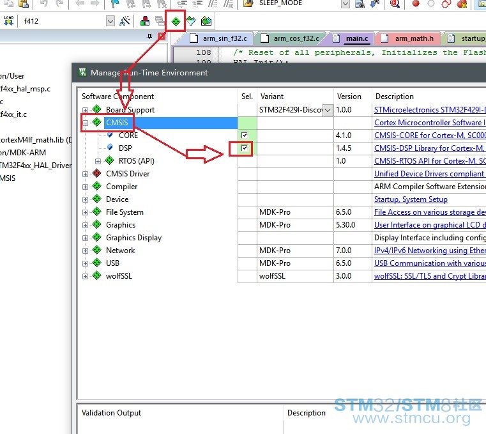Switch to the main.c tab
486x434 pixels.
point(351,38)
